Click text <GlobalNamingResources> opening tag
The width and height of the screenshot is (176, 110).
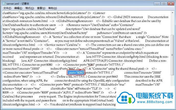coord(74,21)
